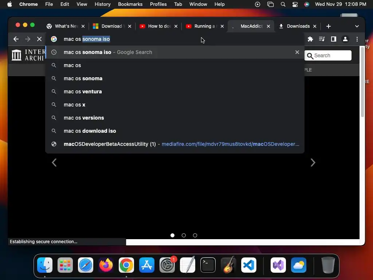This screenshot has width=373, height=280.
Task: Choose the 'mac os download iso' suggestion
Action: click(x=175, y=131)
